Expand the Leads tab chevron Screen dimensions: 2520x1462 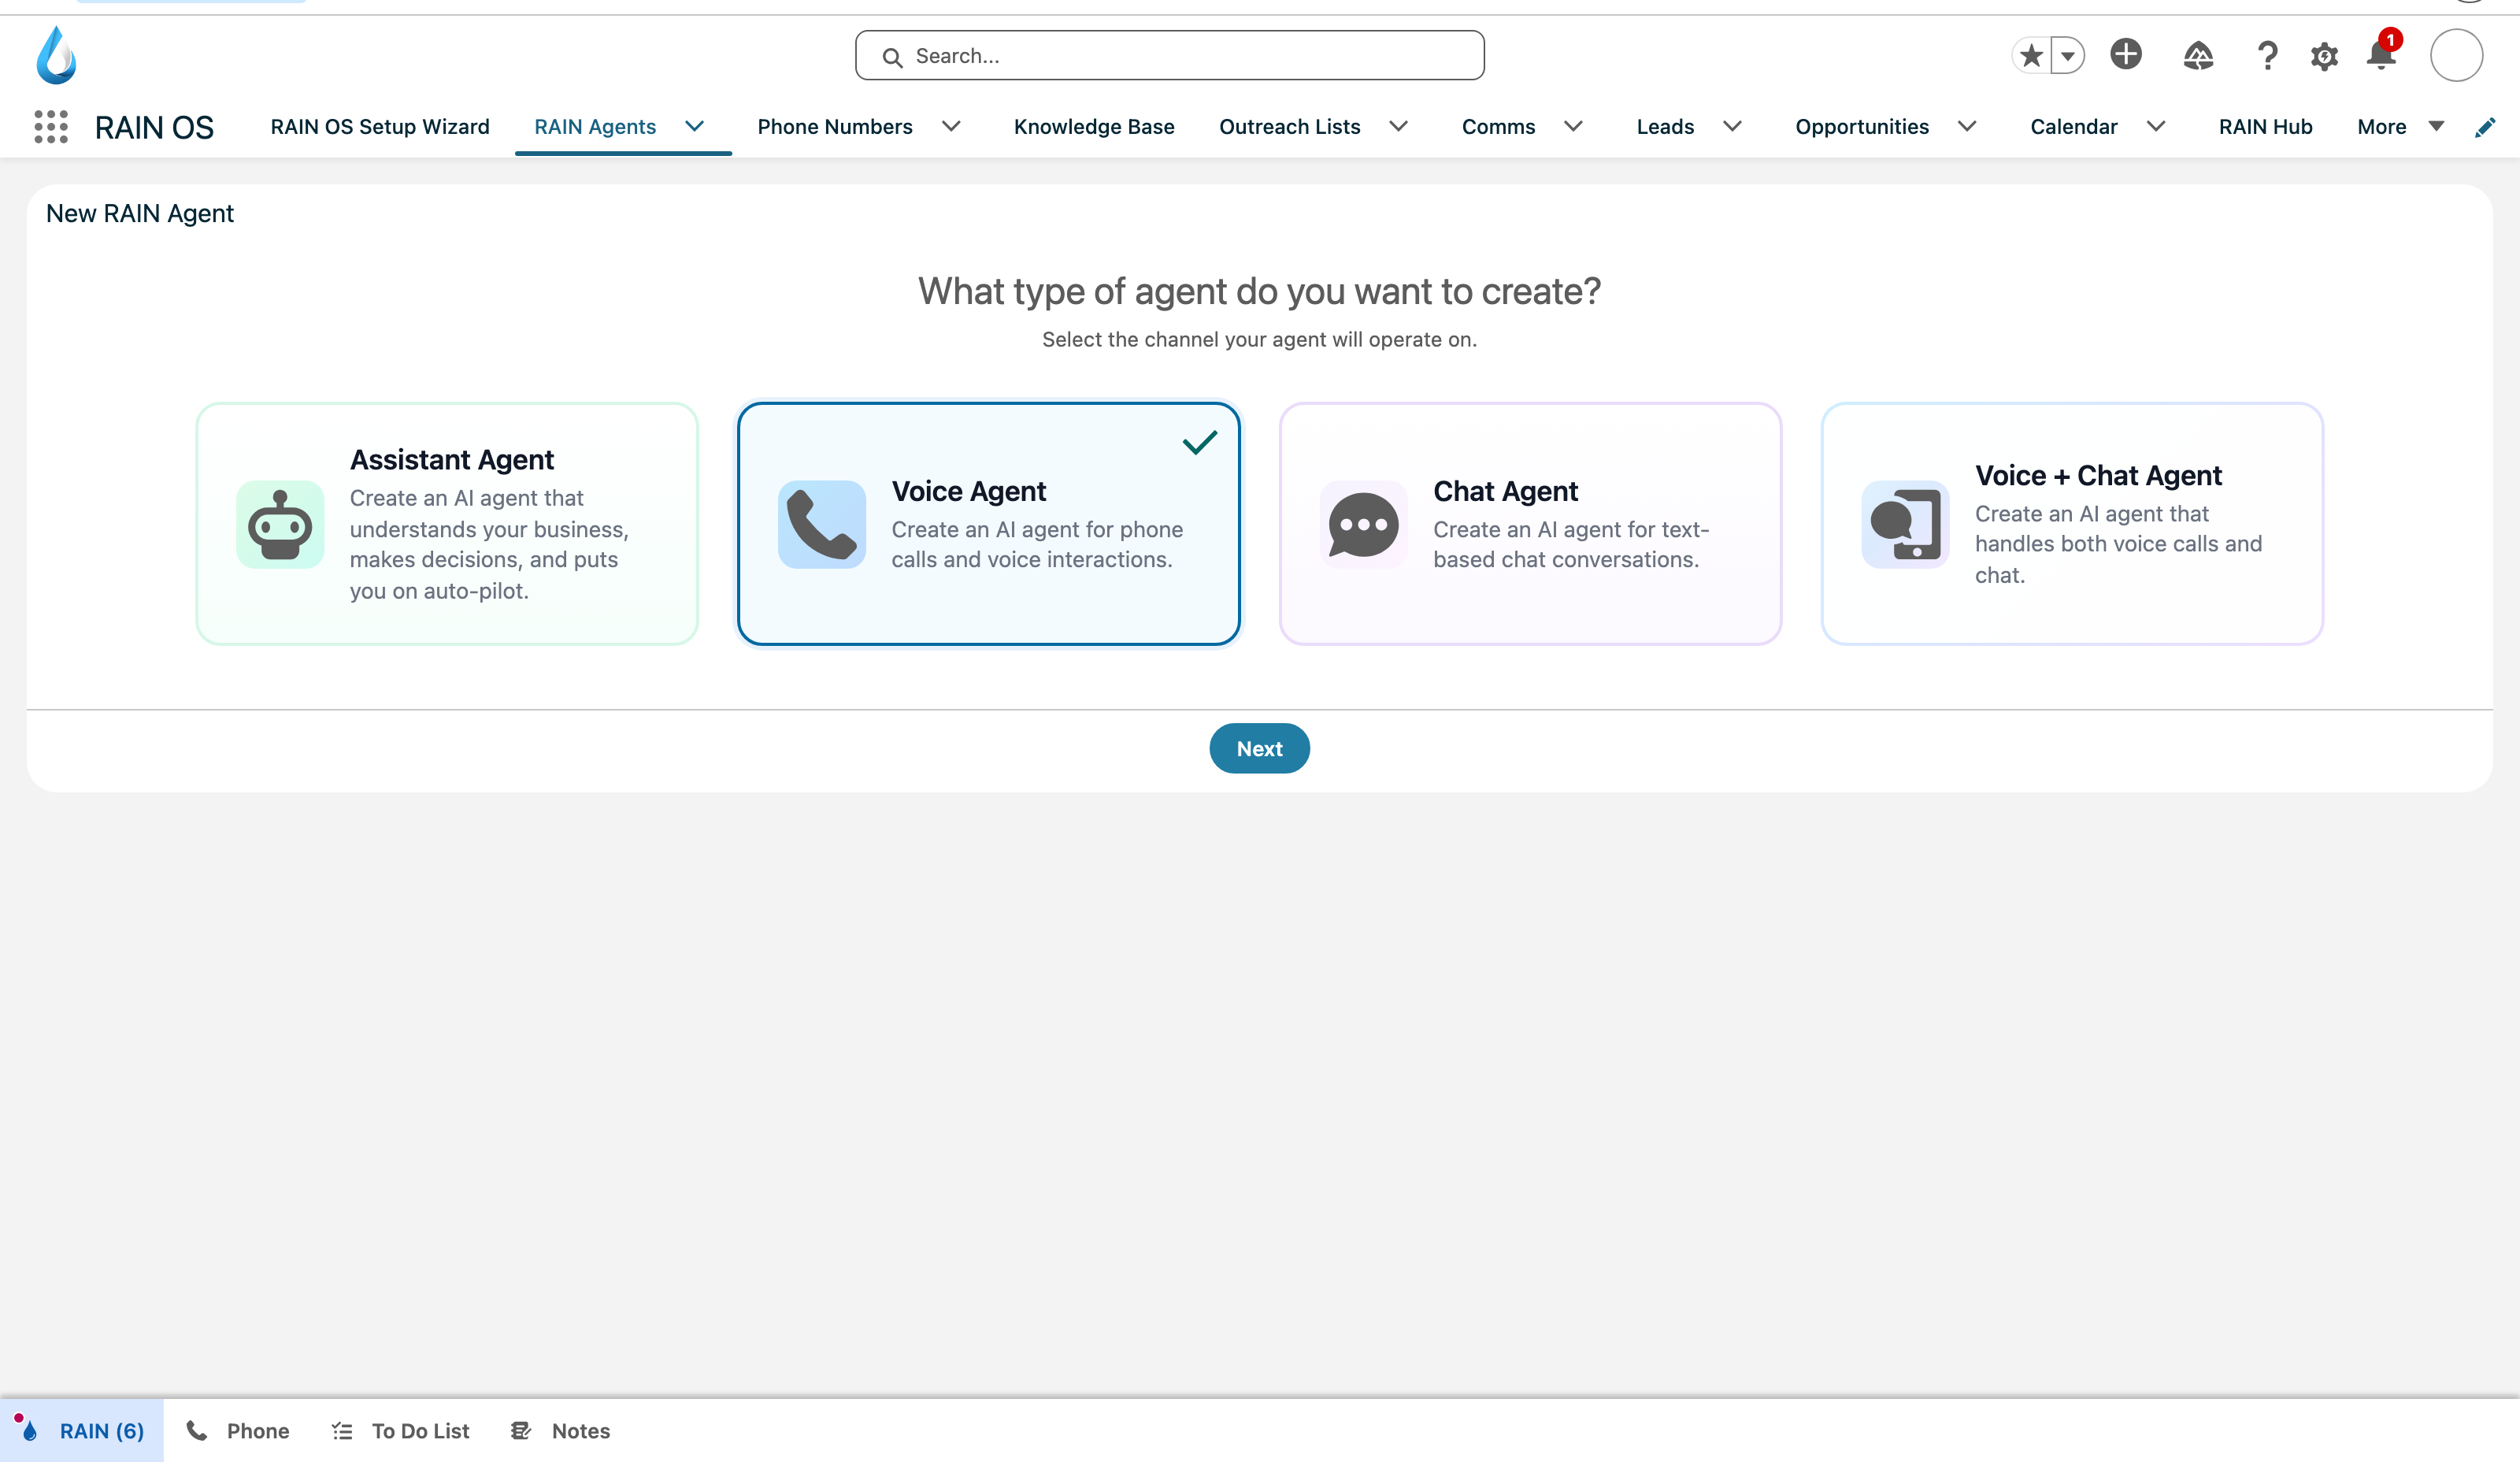1732,126
